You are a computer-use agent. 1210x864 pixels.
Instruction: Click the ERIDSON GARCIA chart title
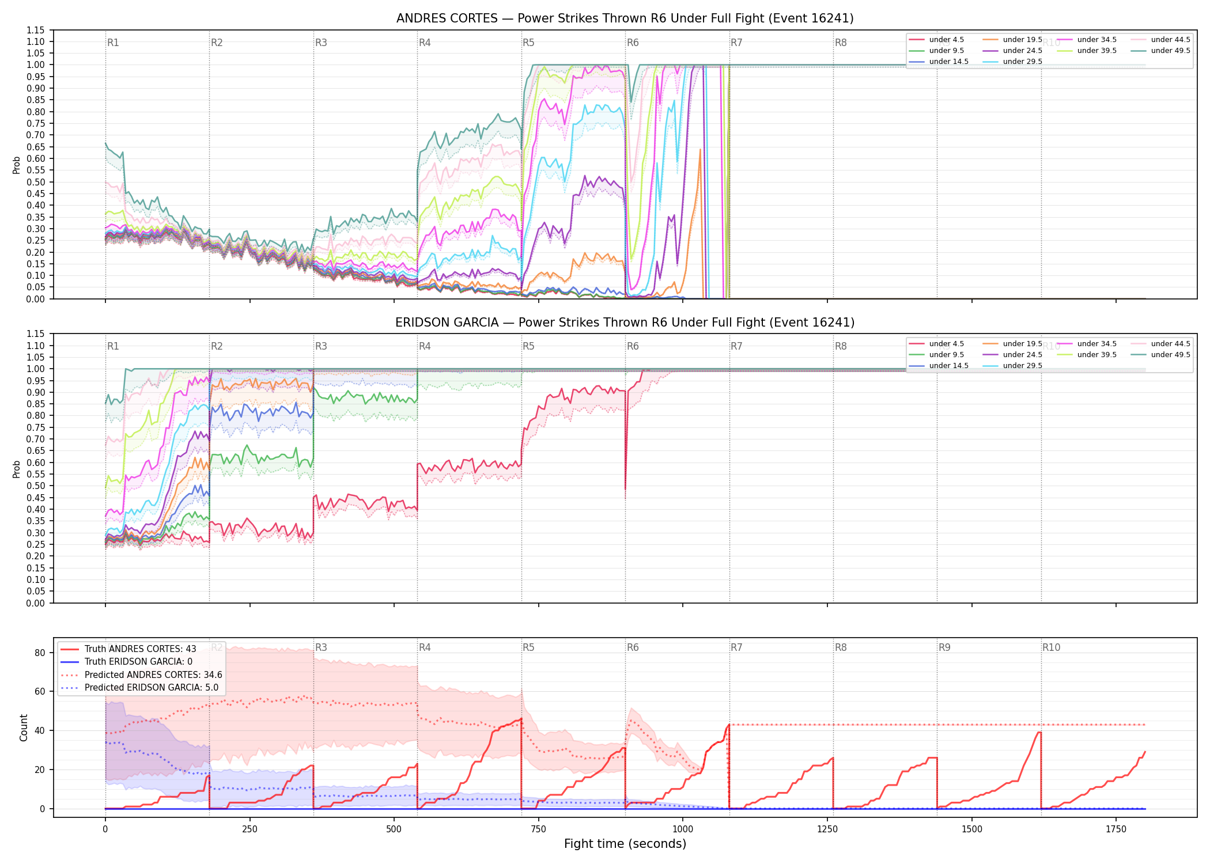625,323
